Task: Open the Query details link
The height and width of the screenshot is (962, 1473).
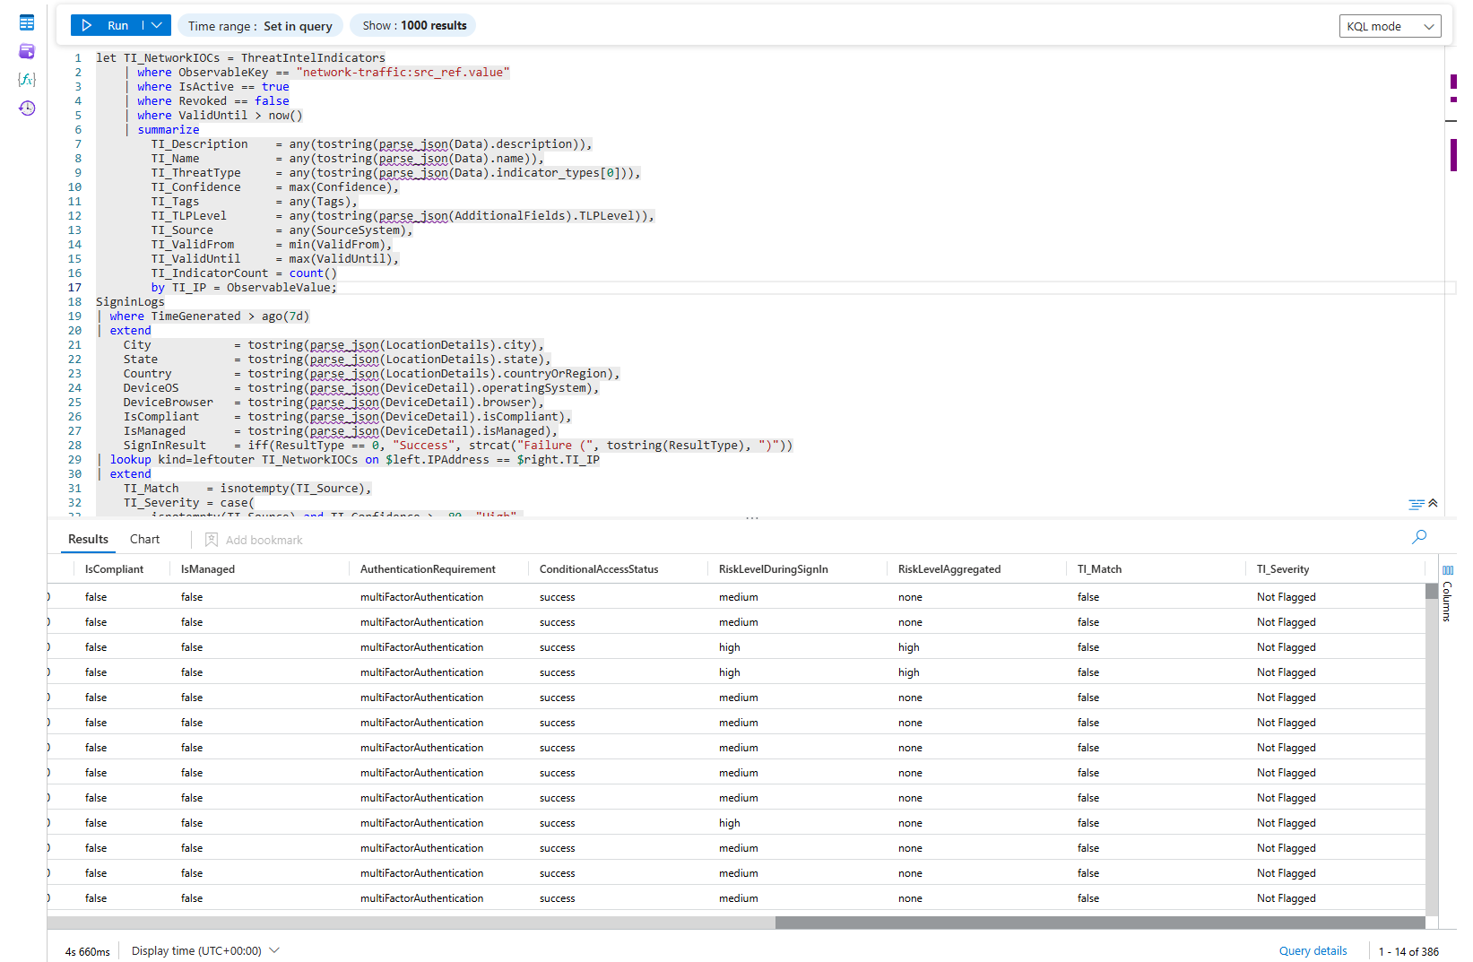Action: click(x=1313, y=950)
